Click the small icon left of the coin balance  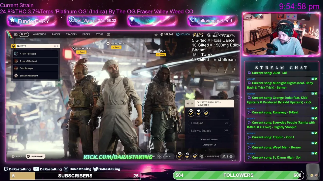(x=156, y=34)
